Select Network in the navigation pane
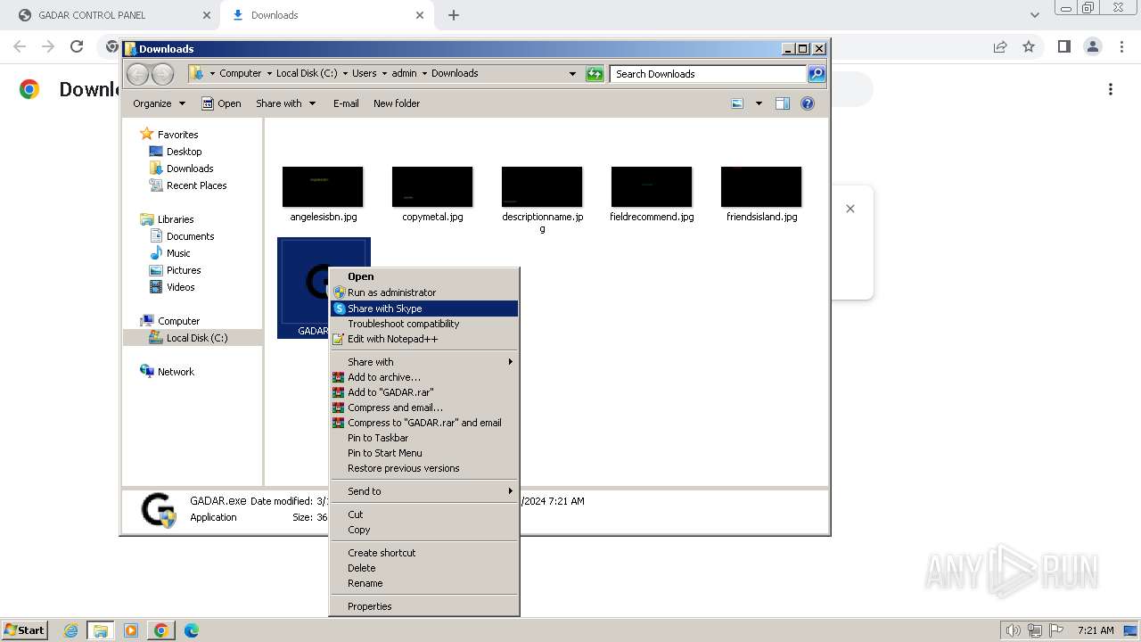 [176, 372]
